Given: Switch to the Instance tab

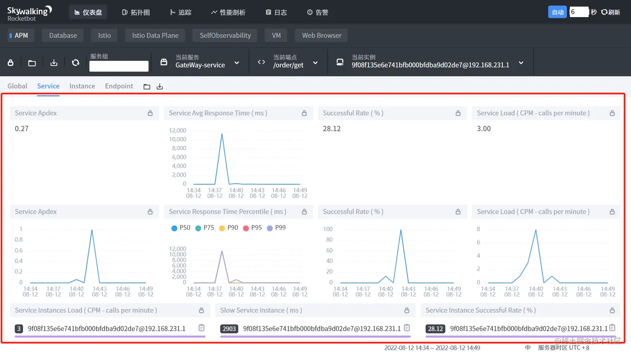Looking at the screenshot, I should 82,86.
